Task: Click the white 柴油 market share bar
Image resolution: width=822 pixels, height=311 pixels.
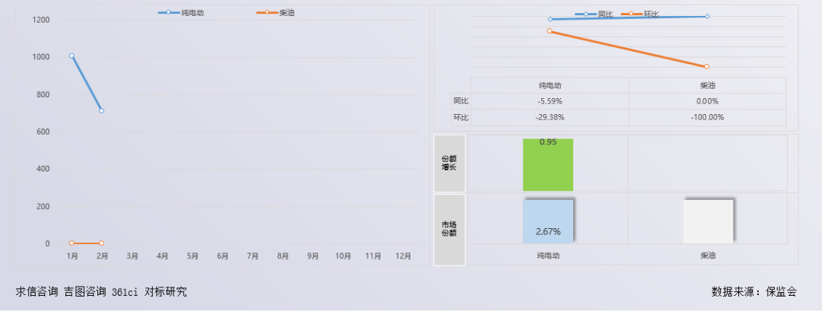Action: click(x=707, y=221)
